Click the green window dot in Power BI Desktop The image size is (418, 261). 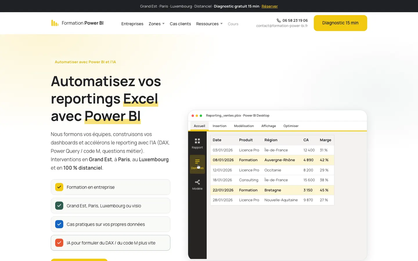[x=201, y=116]
